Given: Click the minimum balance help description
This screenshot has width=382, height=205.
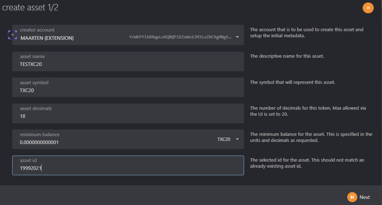Looking at the screenshot, I should click(x=311, y=137).
